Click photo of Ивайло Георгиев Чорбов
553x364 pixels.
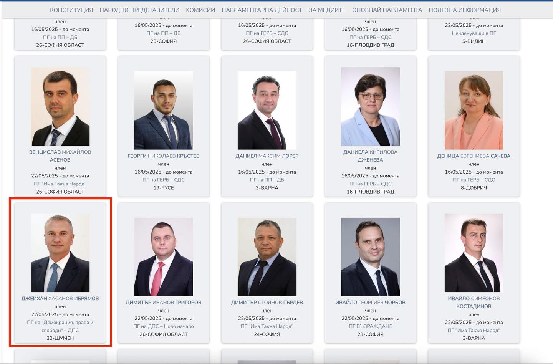click(x=371, y=257)
